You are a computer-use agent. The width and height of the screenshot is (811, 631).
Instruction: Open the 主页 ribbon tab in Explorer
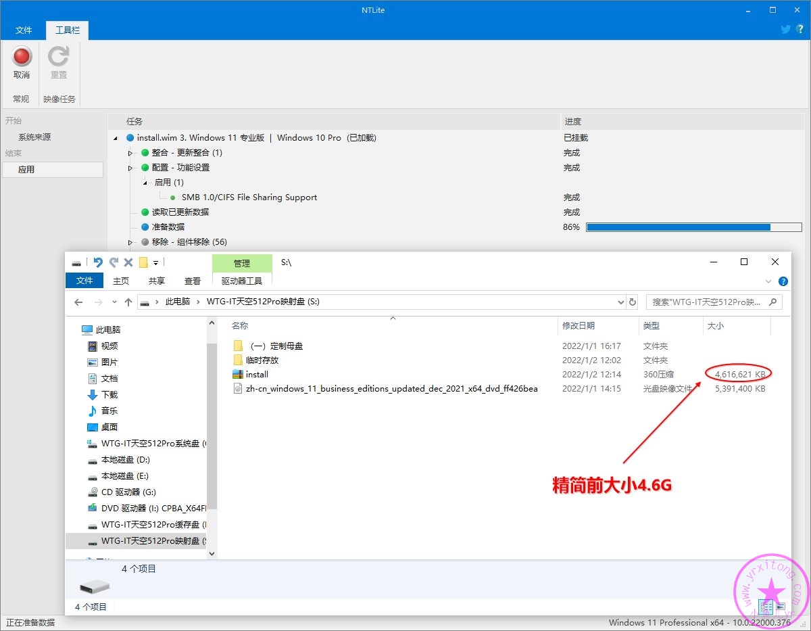pos(121,281)
